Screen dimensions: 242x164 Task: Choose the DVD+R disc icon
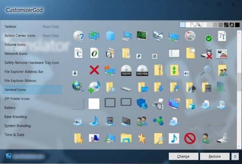coord(126,70)
